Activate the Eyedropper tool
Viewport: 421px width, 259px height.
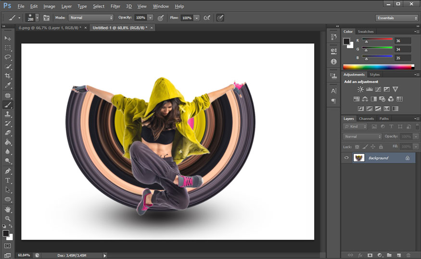[x=8, y=86]
